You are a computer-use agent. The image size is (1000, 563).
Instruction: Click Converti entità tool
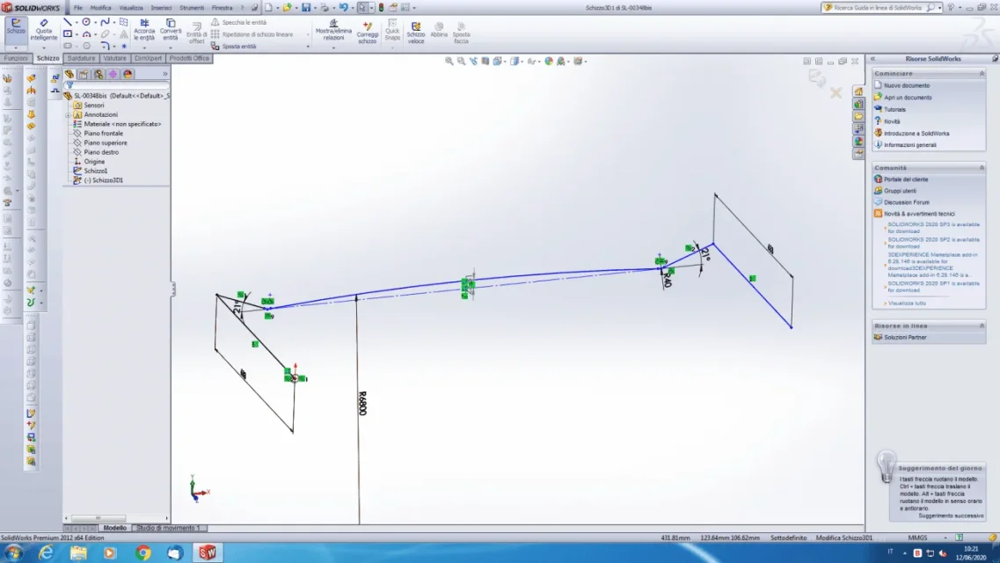pos(171,30)
